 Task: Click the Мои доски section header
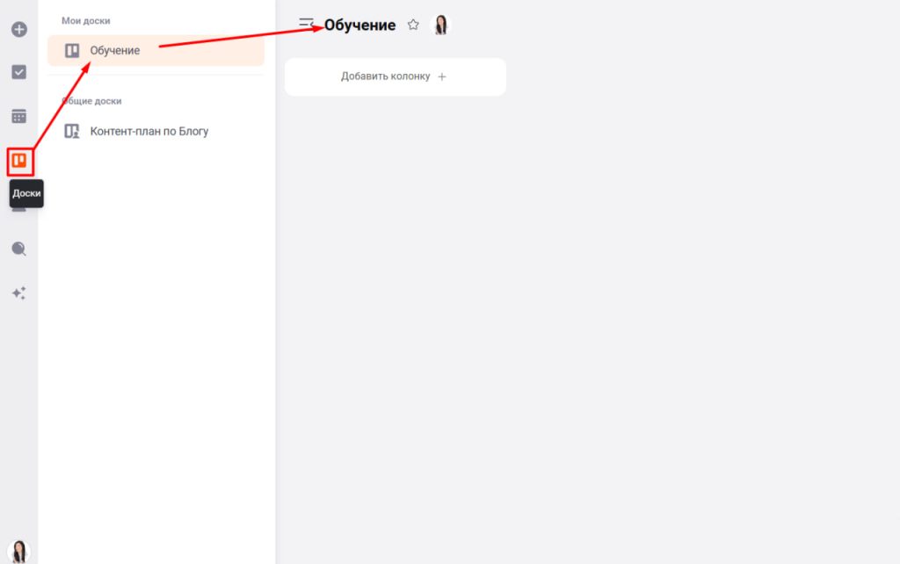[x=86, y=20]
